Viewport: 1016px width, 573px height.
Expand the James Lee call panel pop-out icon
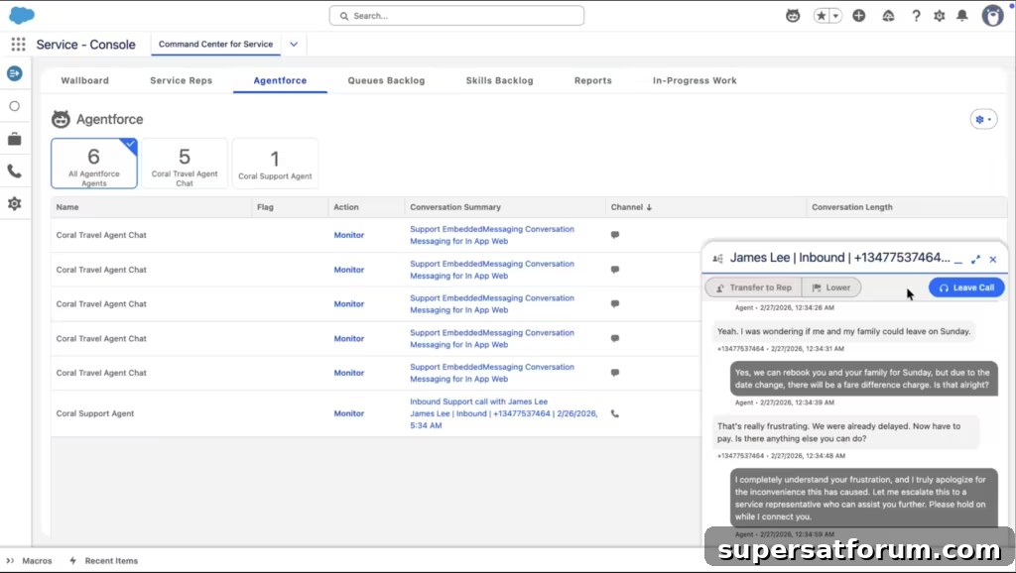976,259
